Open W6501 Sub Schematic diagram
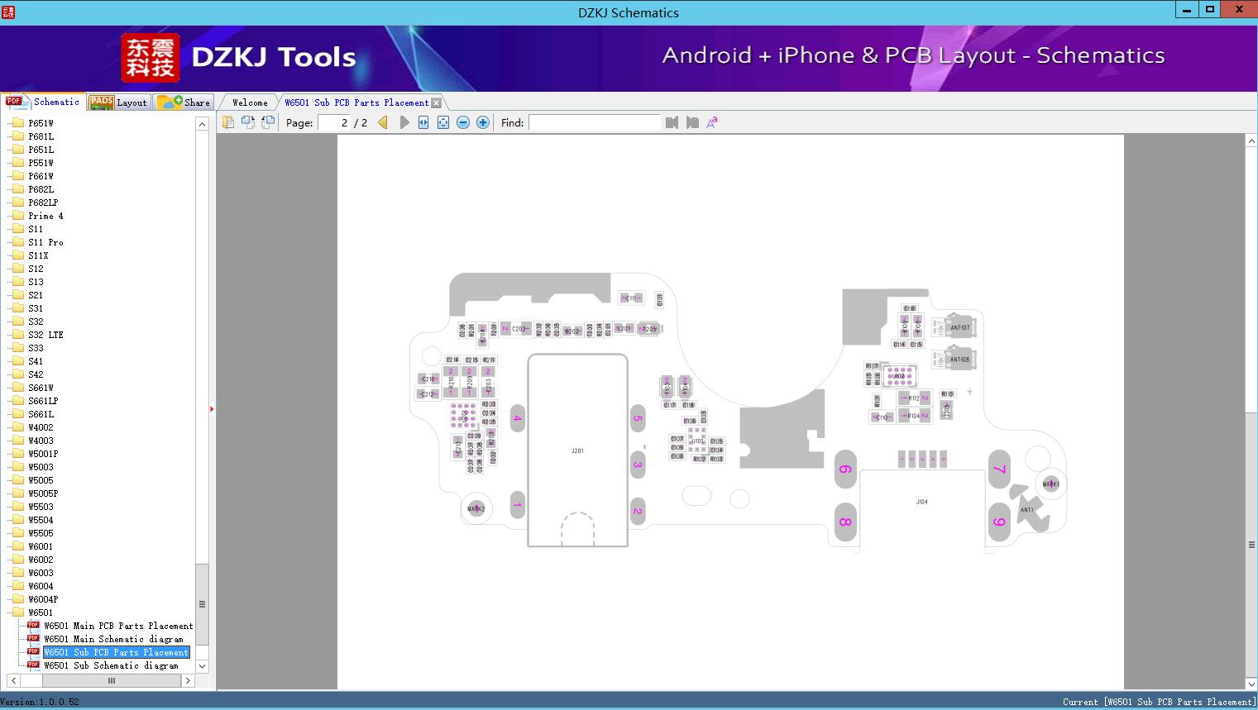Image resolution: width=1258 pixels, height=710 pixels. [112, 665]
